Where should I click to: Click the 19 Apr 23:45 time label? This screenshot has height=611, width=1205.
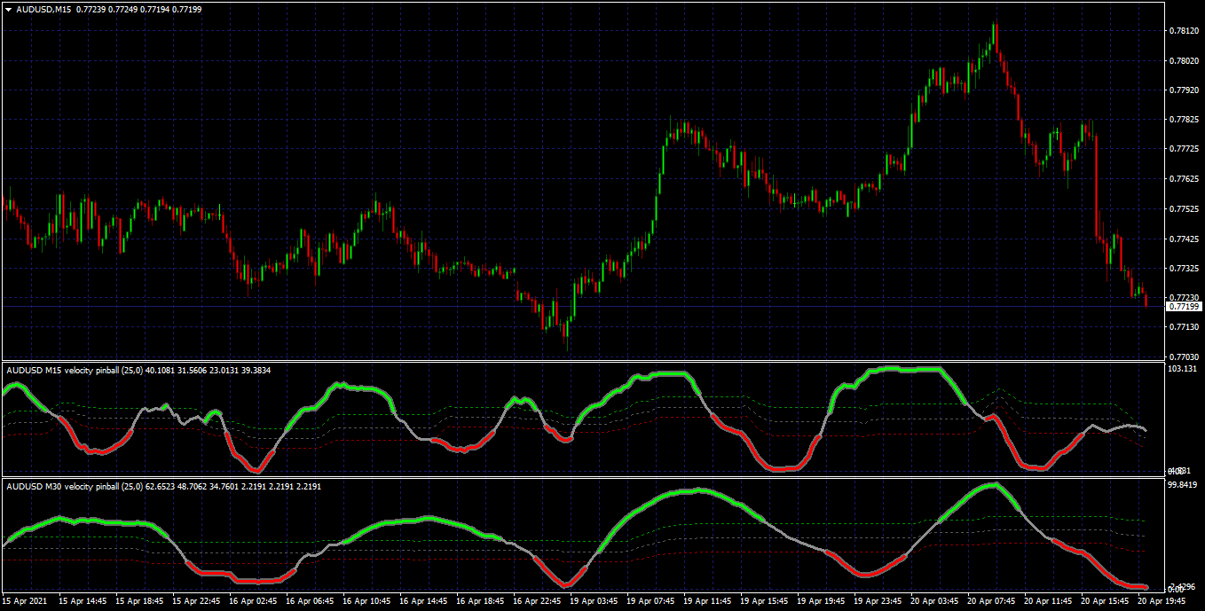(878, 600)
